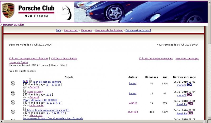
Task: Go to page 2 of 'quizz couleur'
Action: point(50,95)
